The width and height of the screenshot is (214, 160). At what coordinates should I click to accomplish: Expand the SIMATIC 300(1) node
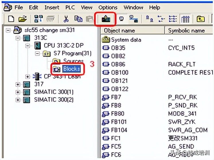tap(18, 92)
